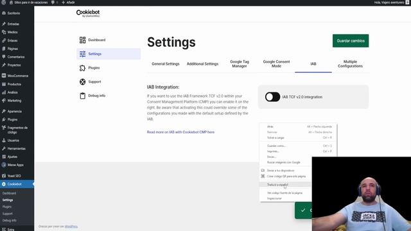Open Escritorio dashboard icon in WordPress sidebar

4,13
